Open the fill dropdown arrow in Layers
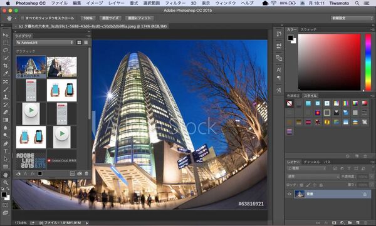This screenshot has height=226, width=376. tap(372, 185)
